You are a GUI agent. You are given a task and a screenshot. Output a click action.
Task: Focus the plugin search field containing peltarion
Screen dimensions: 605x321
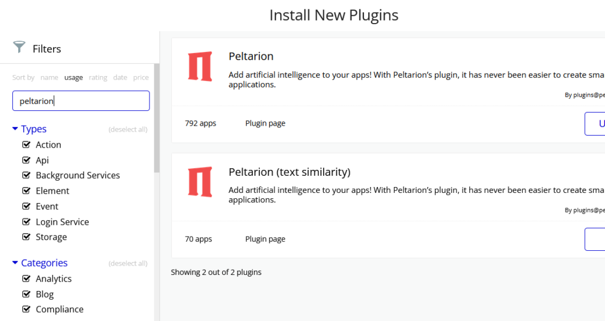click(x=81, y=100)
